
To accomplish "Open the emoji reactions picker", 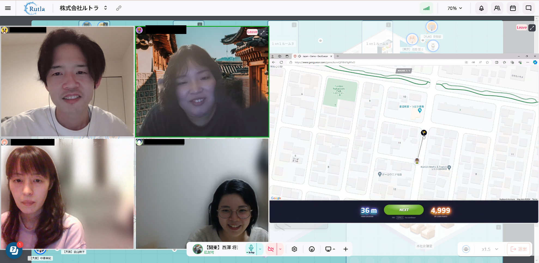I will (312, 249).
